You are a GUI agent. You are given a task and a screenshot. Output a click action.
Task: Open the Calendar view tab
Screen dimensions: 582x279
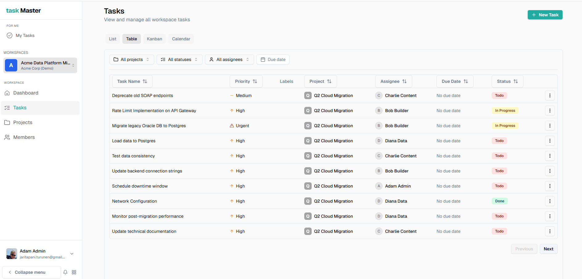point(181,38)
